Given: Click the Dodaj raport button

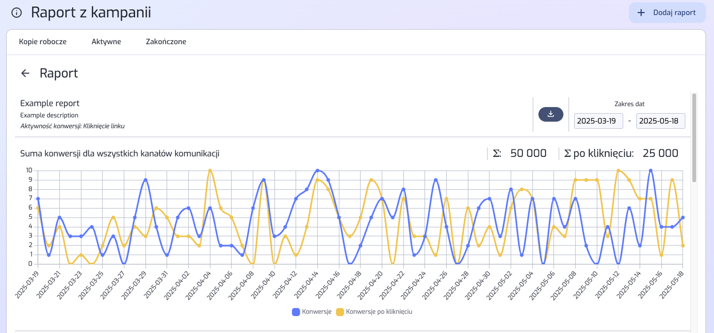Looking at the screenshot, I should 667,13.
